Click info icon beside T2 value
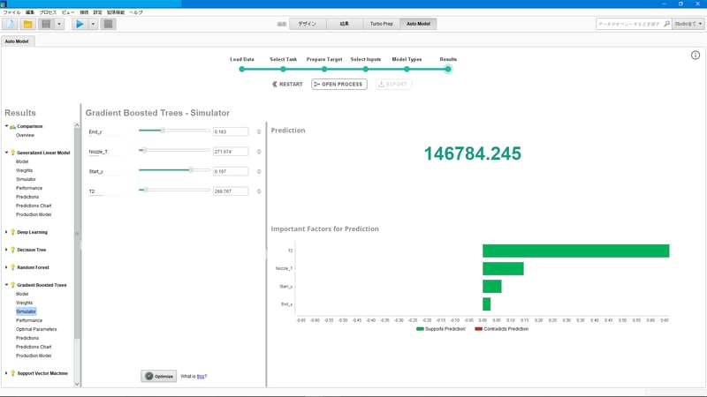 259,191
